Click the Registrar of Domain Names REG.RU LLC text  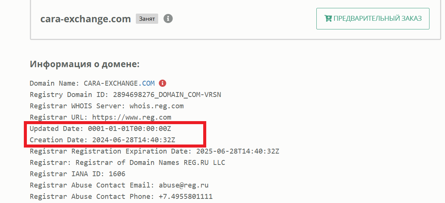click(150, 163)
